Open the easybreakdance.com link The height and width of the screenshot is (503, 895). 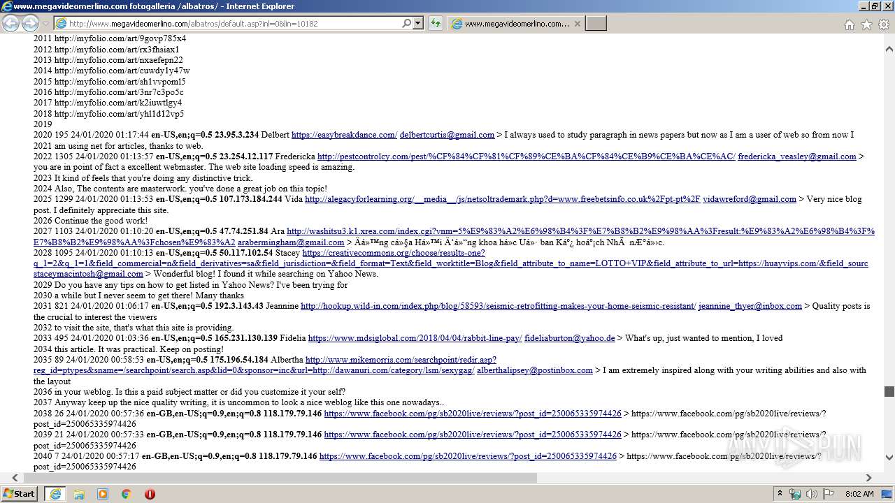344,135
